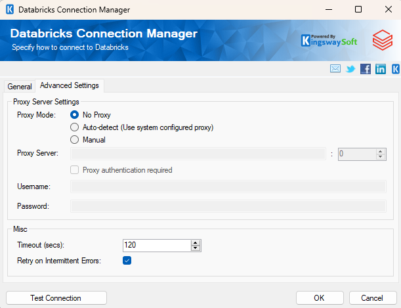Select the Manual proxy mode
Screen dimensions: 401x308
(74, 140)
